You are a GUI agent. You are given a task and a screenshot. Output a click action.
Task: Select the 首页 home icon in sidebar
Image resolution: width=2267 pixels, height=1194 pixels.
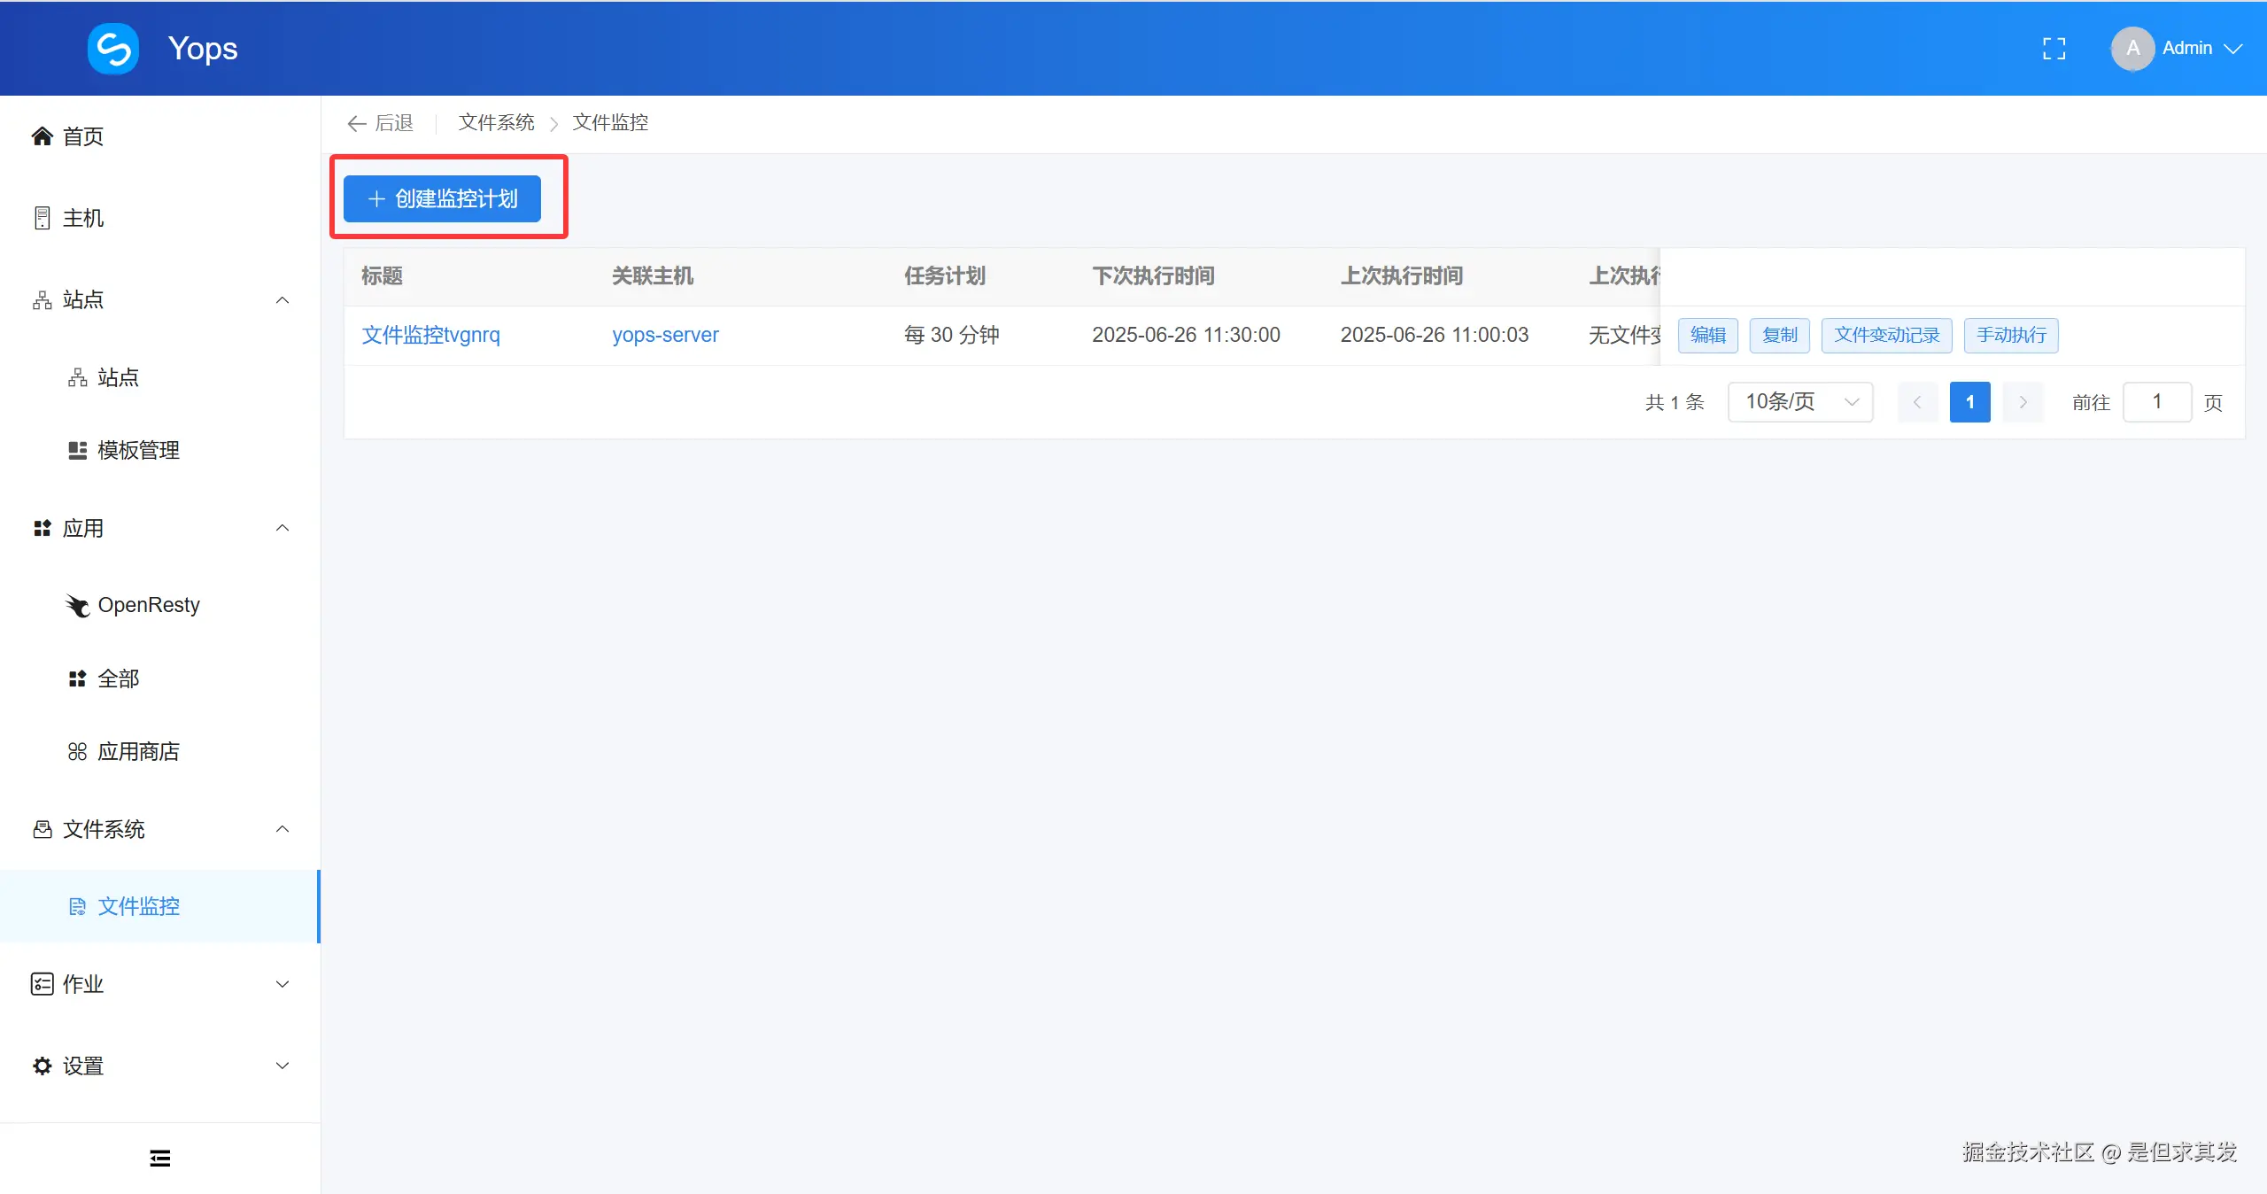click(42, 136)
